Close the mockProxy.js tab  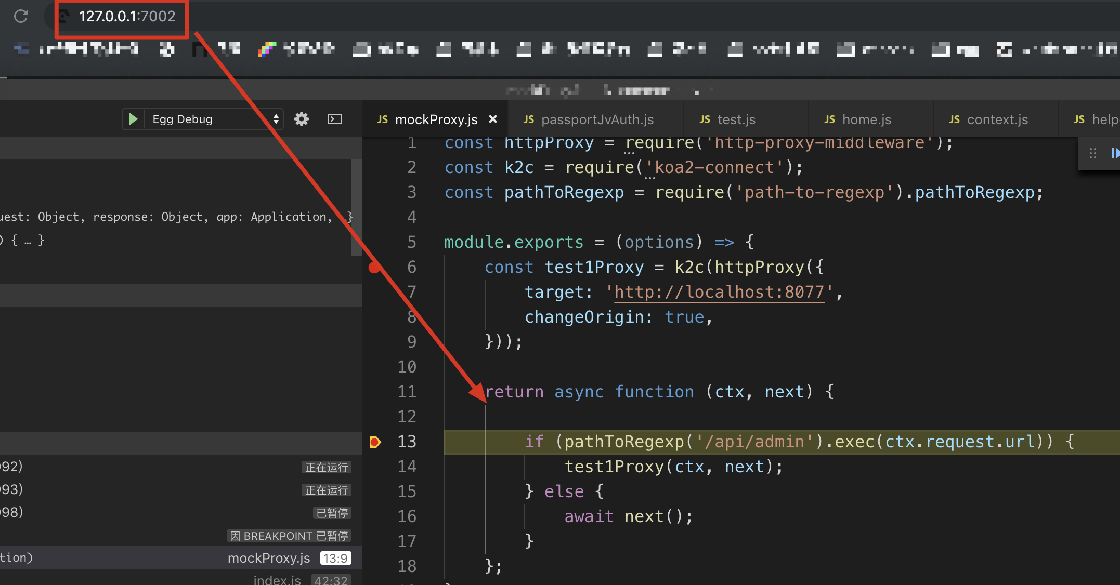pos(492,119)
